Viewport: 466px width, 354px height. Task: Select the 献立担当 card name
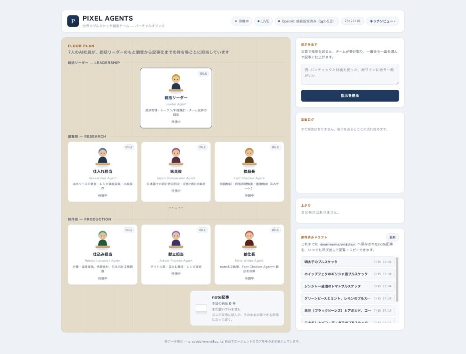176,254
